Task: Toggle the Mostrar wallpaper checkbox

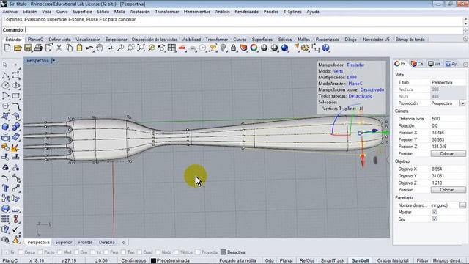Action: point(435,212)
